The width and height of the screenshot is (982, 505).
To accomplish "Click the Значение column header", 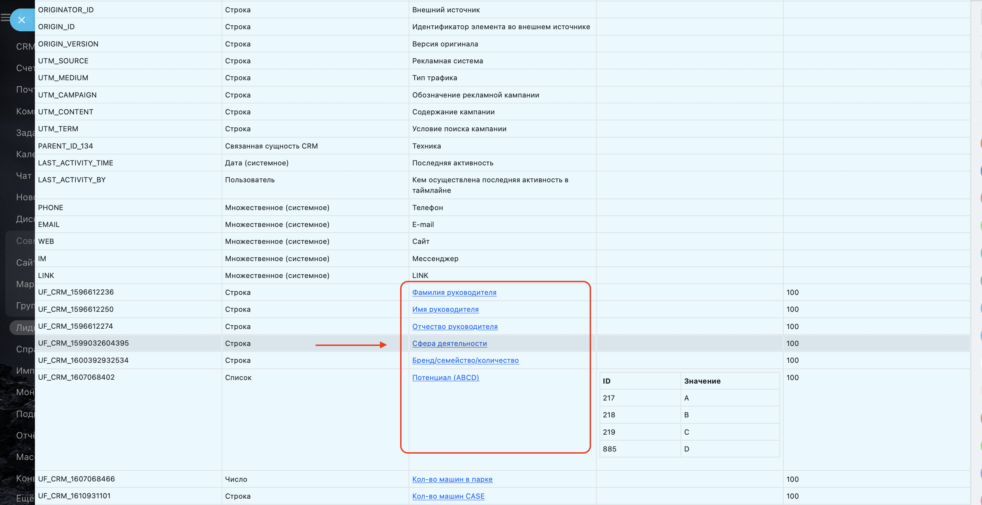I will (702, 381).
